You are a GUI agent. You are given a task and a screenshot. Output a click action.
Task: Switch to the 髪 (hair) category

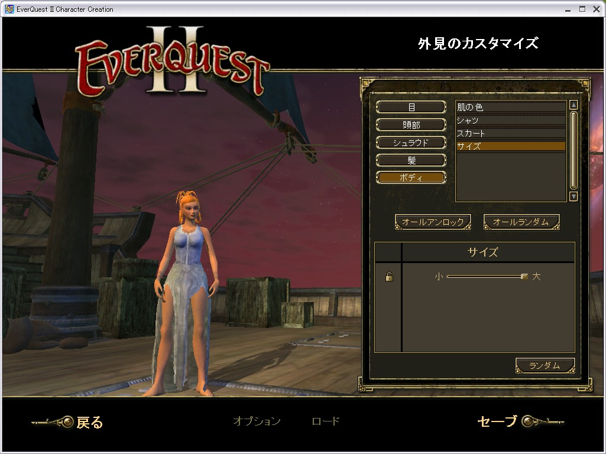(411, 160)
